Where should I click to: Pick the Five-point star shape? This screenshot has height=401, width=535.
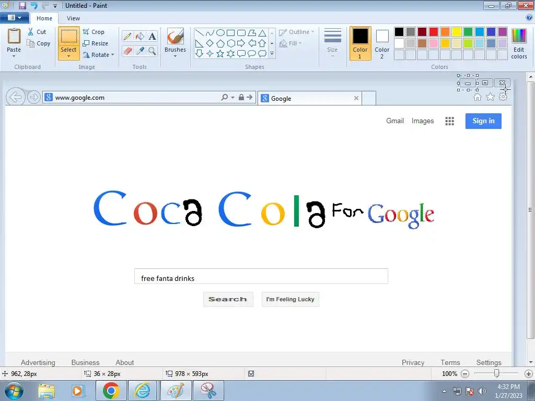coord(220,54)
